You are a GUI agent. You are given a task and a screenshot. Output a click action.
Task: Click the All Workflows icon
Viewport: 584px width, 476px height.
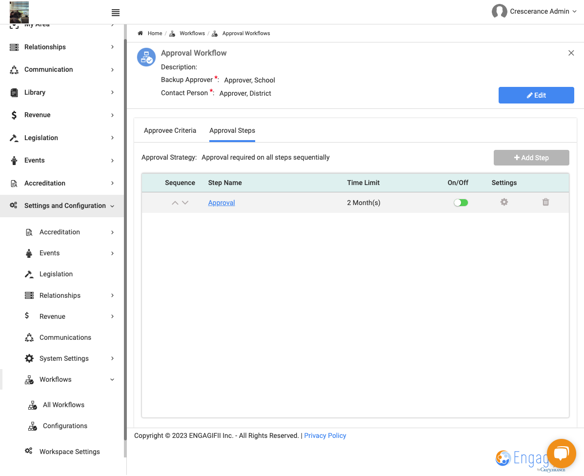(x=32, y=405)
